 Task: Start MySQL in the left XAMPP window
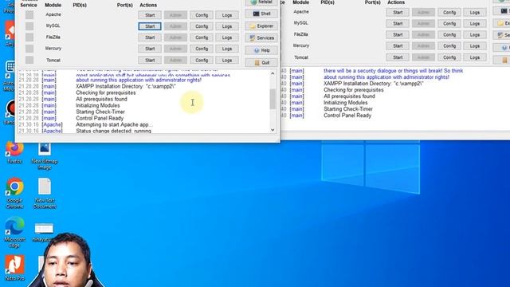click(150, 26)
